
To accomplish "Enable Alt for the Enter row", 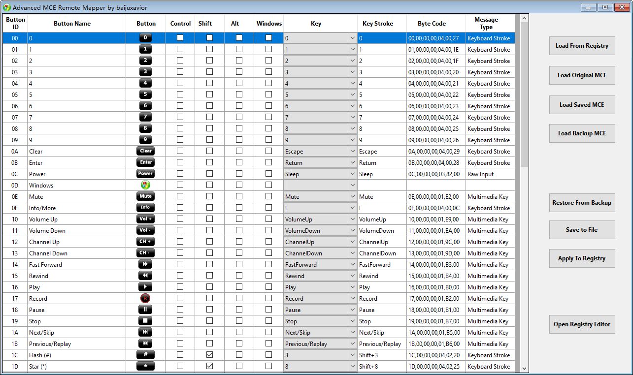I will pyautogui.click(x=239, y=162).
